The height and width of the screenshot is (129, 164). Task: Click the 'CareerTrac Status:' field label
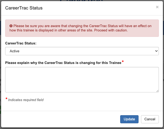(21, 43)
